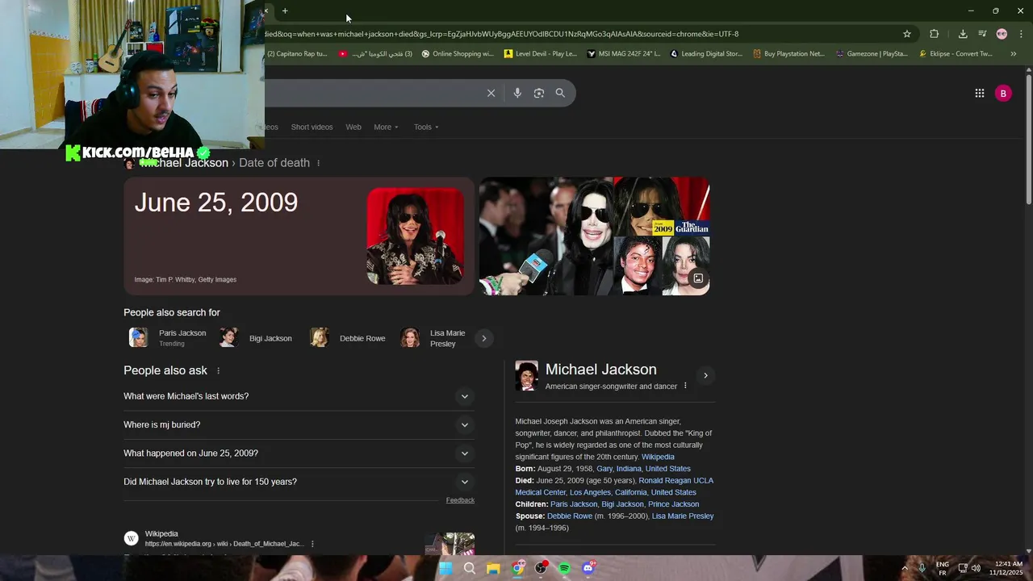Open Windows Start menu

445,568
